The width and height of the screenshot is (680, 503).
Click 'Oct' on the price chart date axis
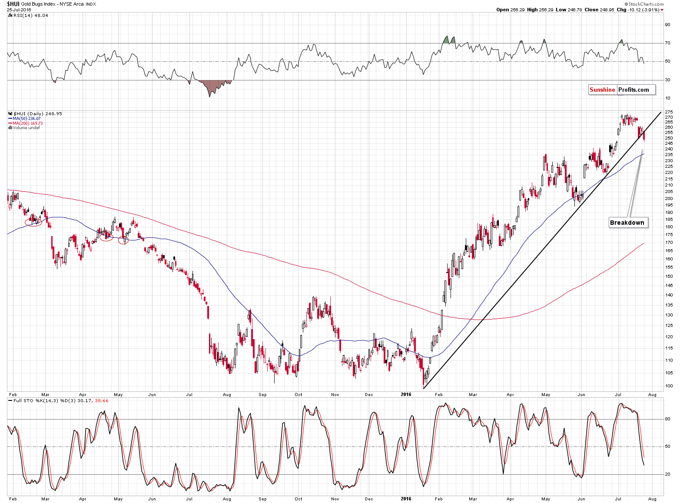coord(298,395)
